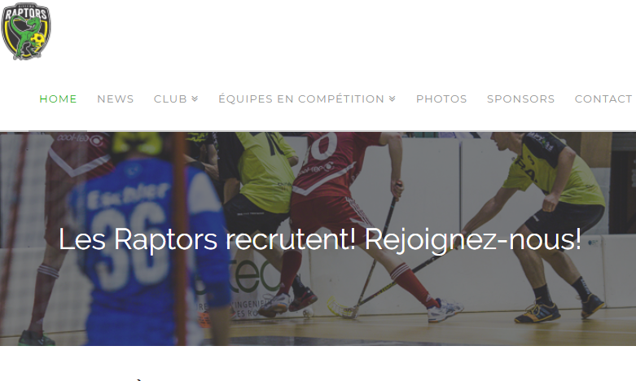Click the "Rejoignez-nous!" headline text
The width and height of the screenshot is (636, 381).
pyautogui.click(x=473, y=240)
